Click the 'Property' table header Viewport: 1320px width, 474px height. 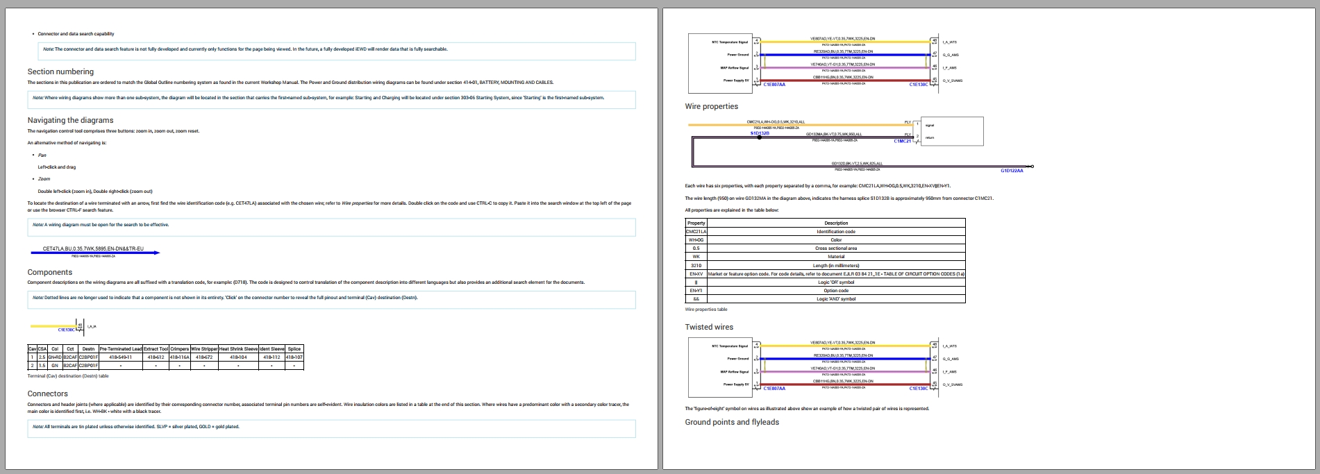(696, 223)
